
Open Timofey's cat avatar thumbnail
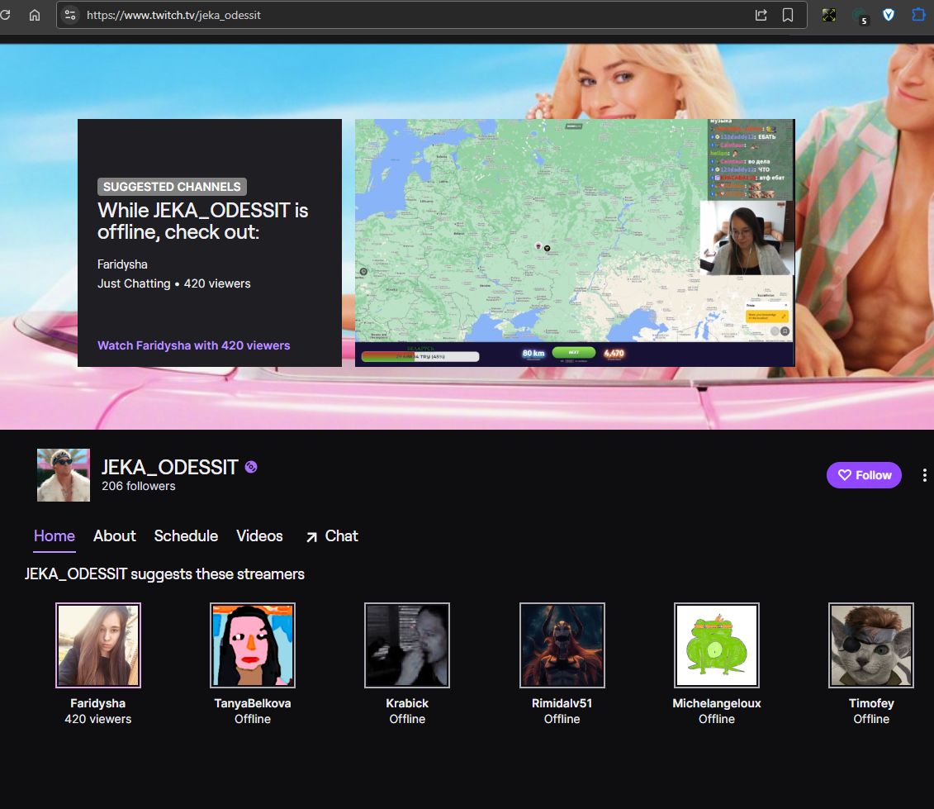[x=871, y=645]
